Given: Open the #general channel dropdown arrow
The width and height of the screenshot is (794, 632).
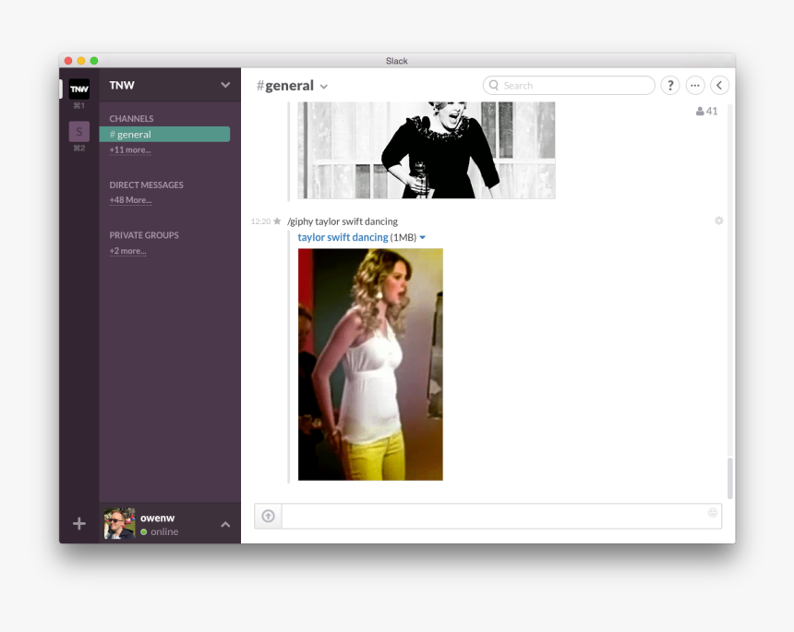Looking at the screenshot, I should pyautogui.click(x=324, y=87).
